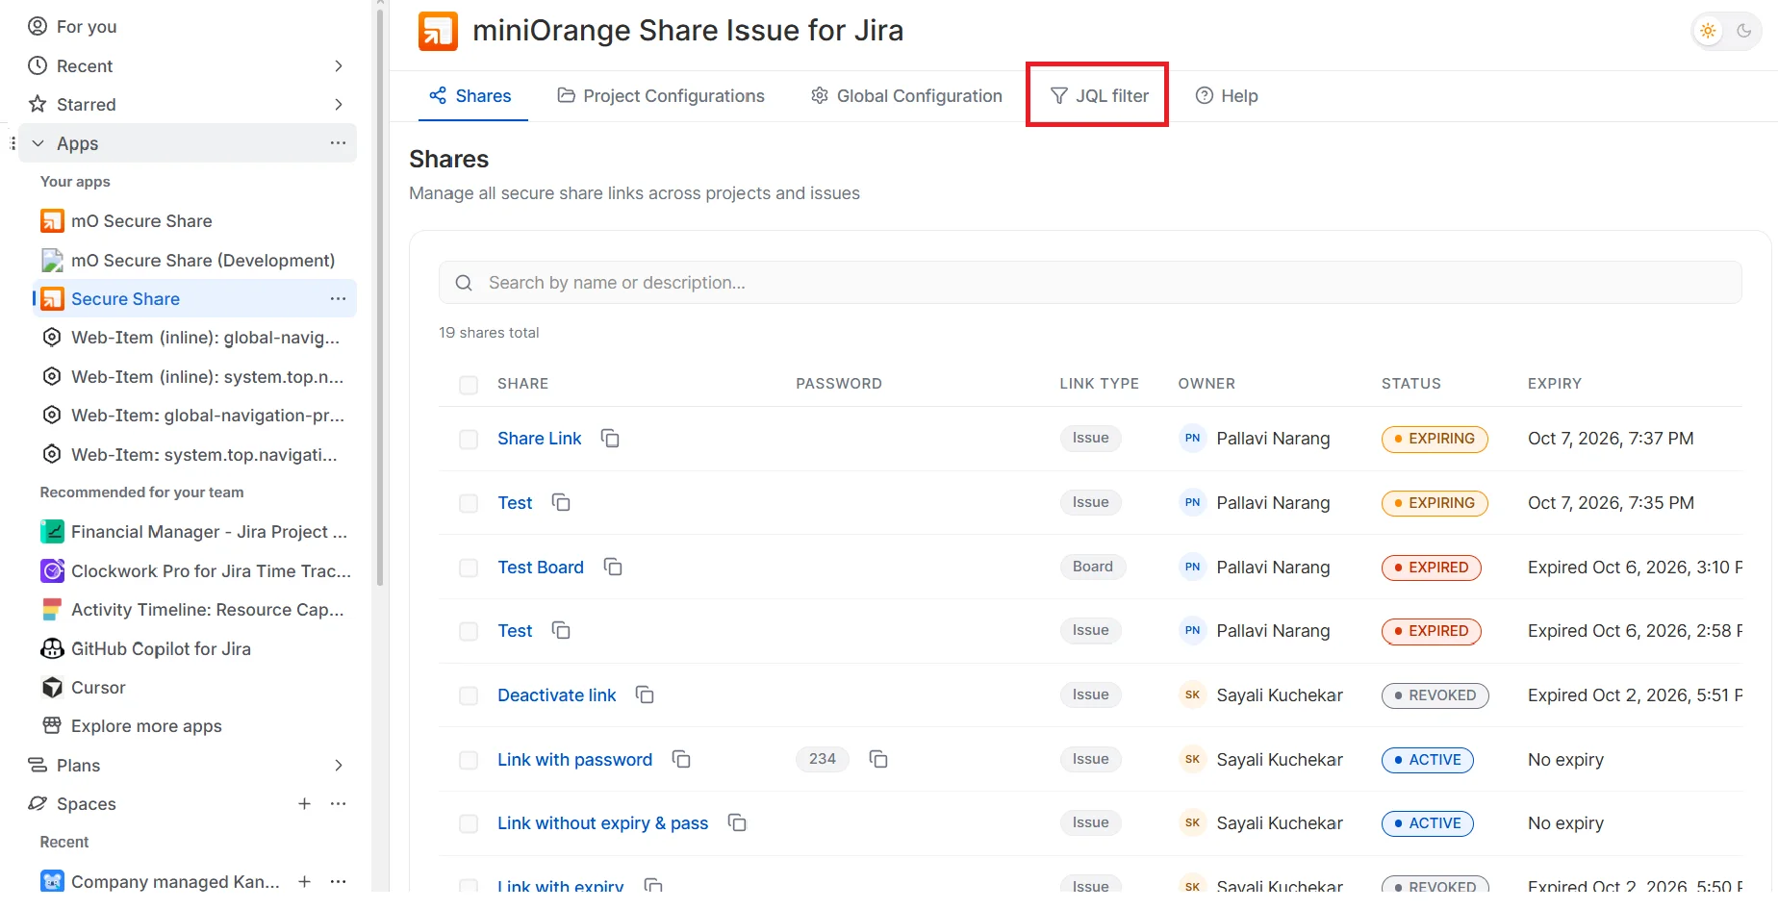Sort by the EXPIRY column header
Image resolution: width=1778 pixels, height=909 pixels.
[x=1554, y=384]
